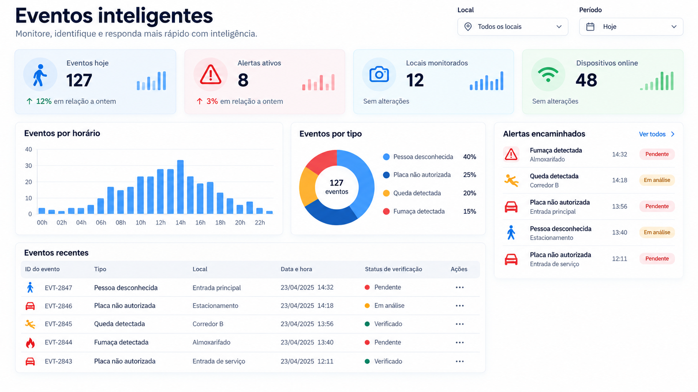Open actions menu for EVT-2845
This screenshot has width=698, height=392.
point(460,324)
